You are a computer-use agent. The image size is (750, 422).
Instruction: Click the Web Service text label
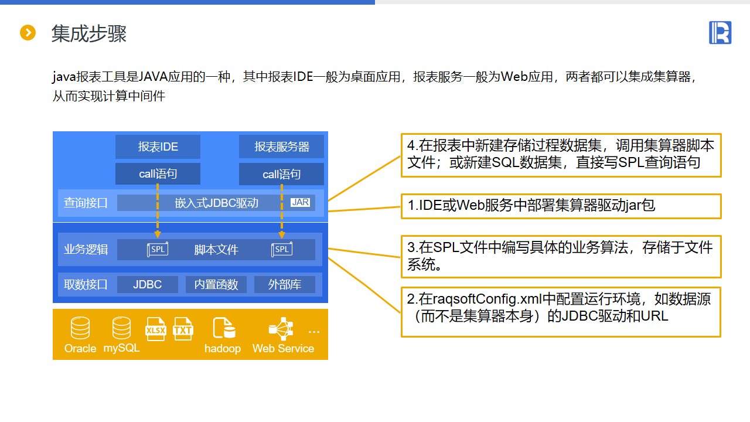[283, 349]
